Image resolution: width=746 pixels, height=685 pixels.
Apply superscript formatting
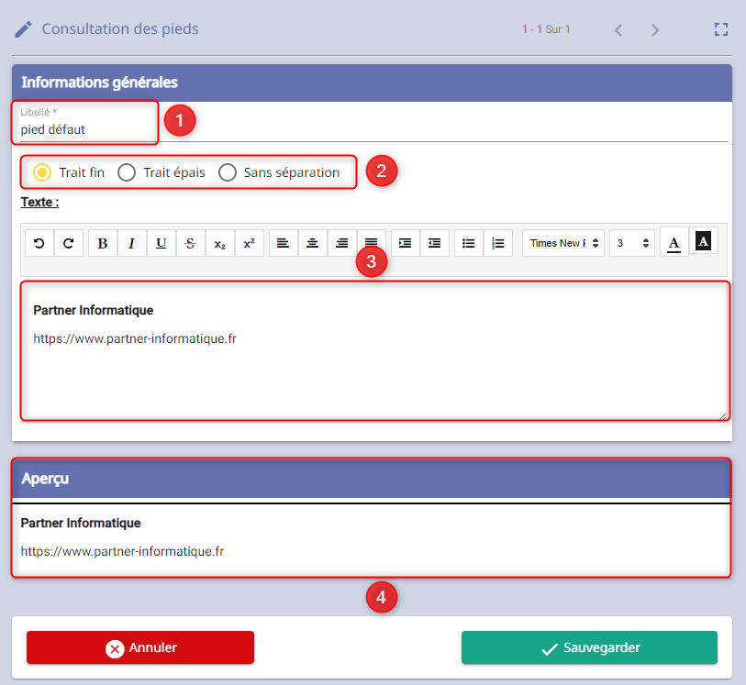(250, 243)
